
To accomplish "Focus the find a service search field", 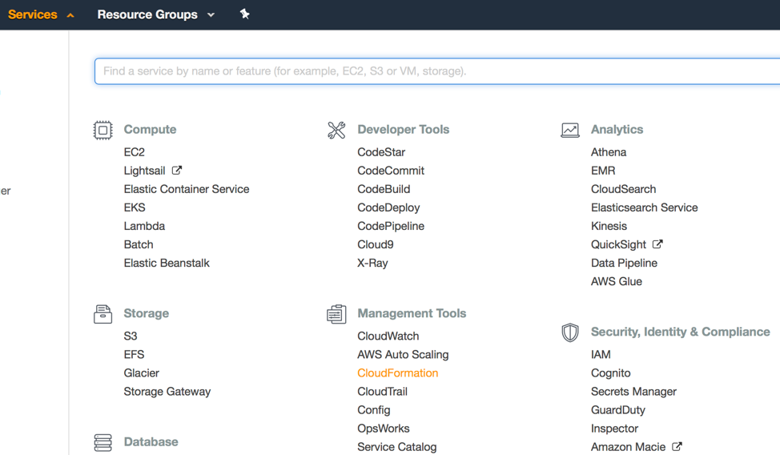I will (437, 71).
